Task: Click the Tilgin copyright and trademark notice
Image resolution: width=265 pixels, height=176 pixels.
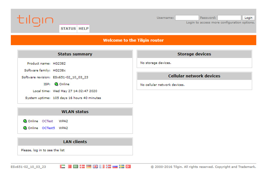Action: coord(203,167)
